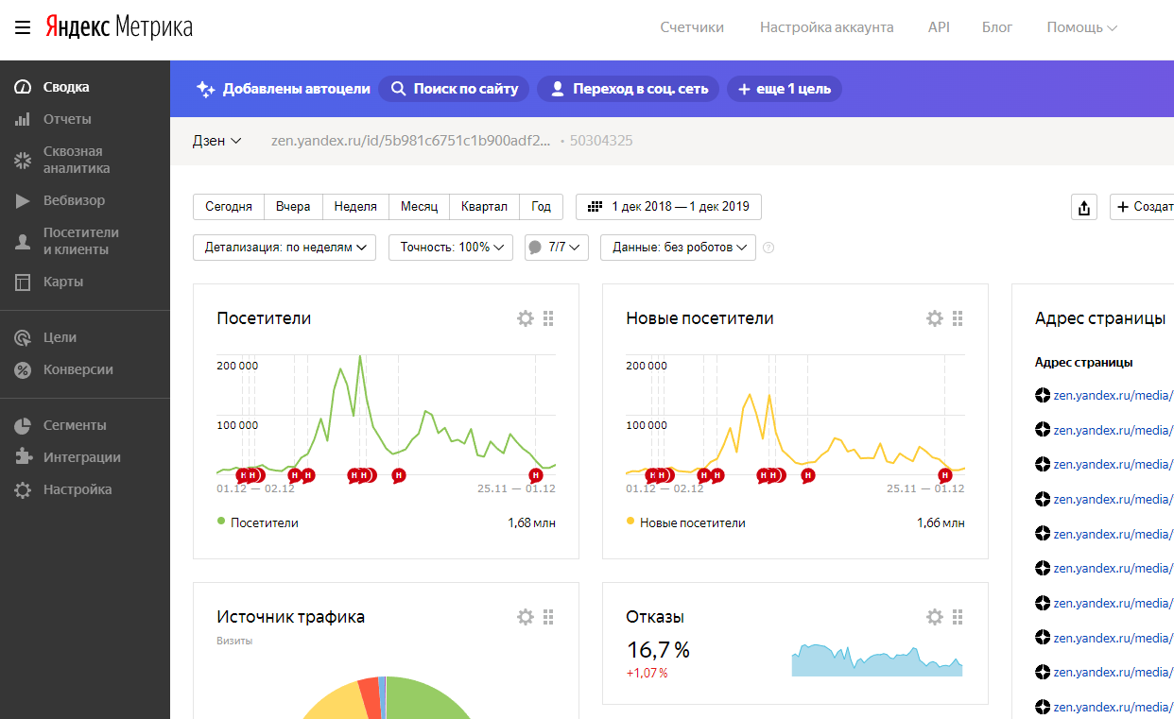
Task: Click the export/share icon button
Action: [x=1083, y=208]
